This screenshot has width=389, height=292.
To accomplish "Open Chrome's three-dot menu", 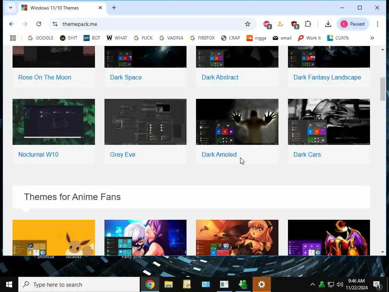I will (377, 24).
